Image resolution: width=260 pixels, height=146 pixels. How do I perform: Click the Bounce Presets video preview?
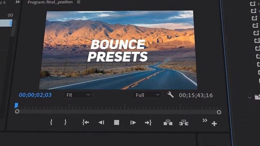[118, 50]
